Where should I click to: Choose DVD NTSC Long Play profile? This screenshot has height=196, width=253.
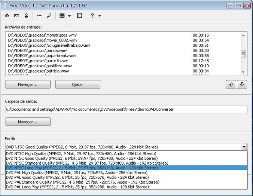click(126, 168)
